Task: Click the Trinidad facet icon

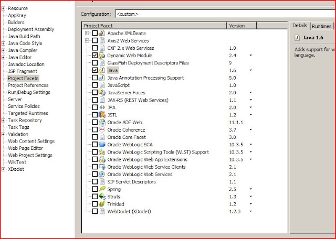Action: pyautogui.click(x=102, y=204)
